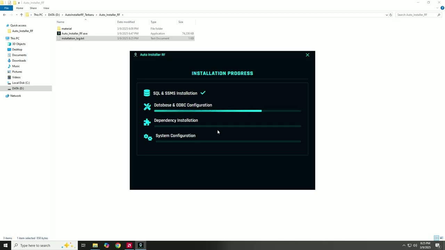The width and height of the screenshot is (445, 250).
Task: Expand the Explorer ribbon chevron
Action: click(437, 8)
